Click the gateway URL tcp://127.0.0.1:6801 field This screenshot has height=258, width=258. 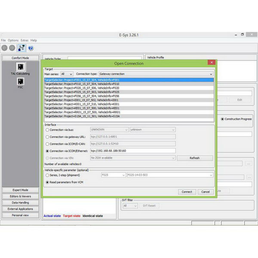133,137
